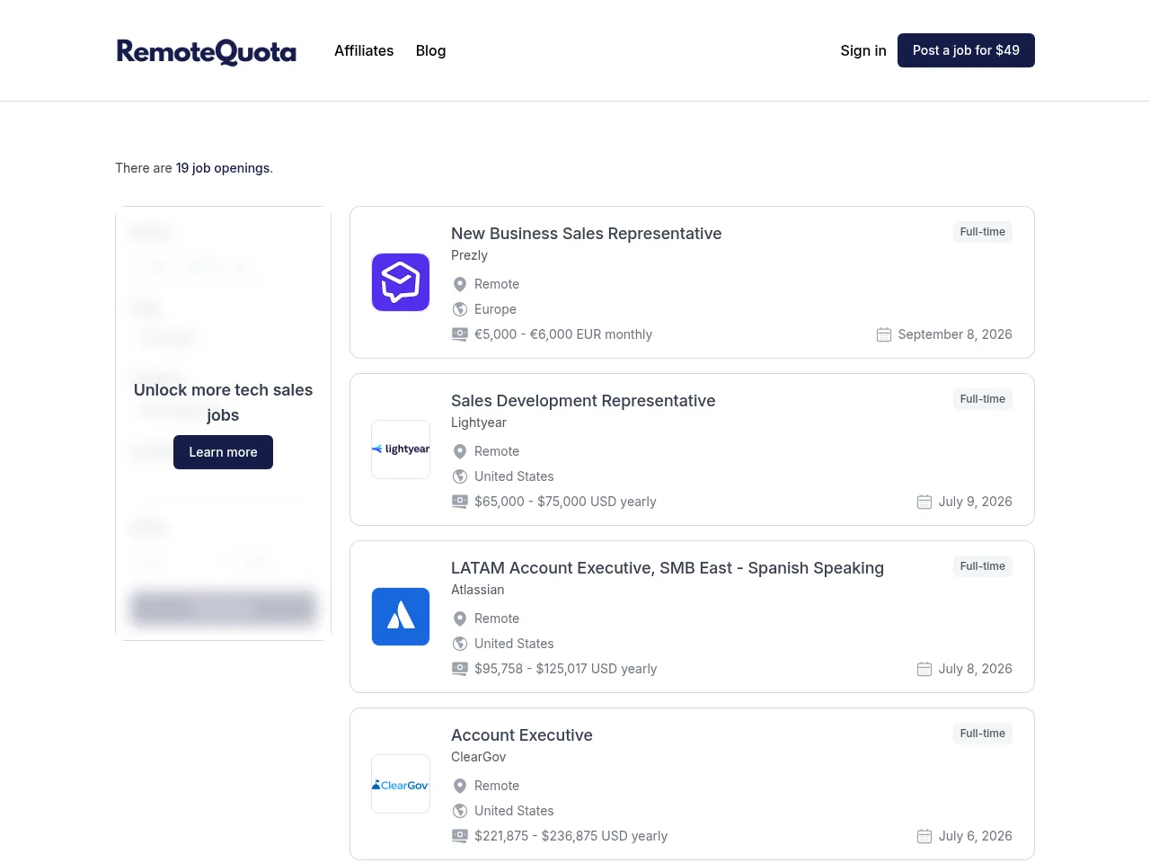Click the September 8, 2026 date

pos(955,334)
